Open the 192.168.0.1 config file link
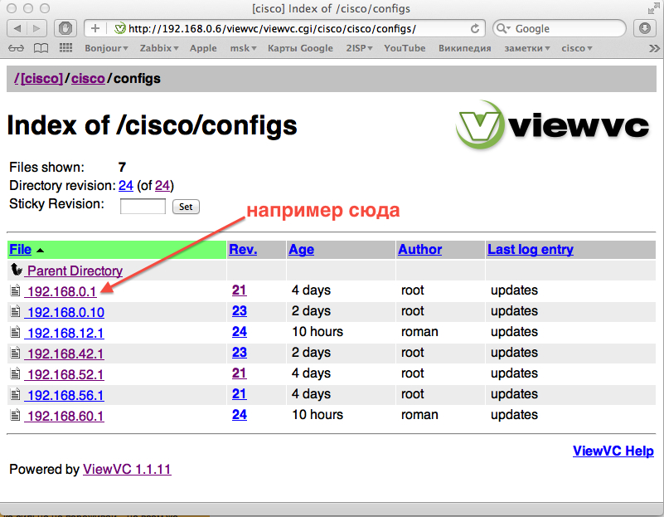Screen dimensions: 664x517 61,291
